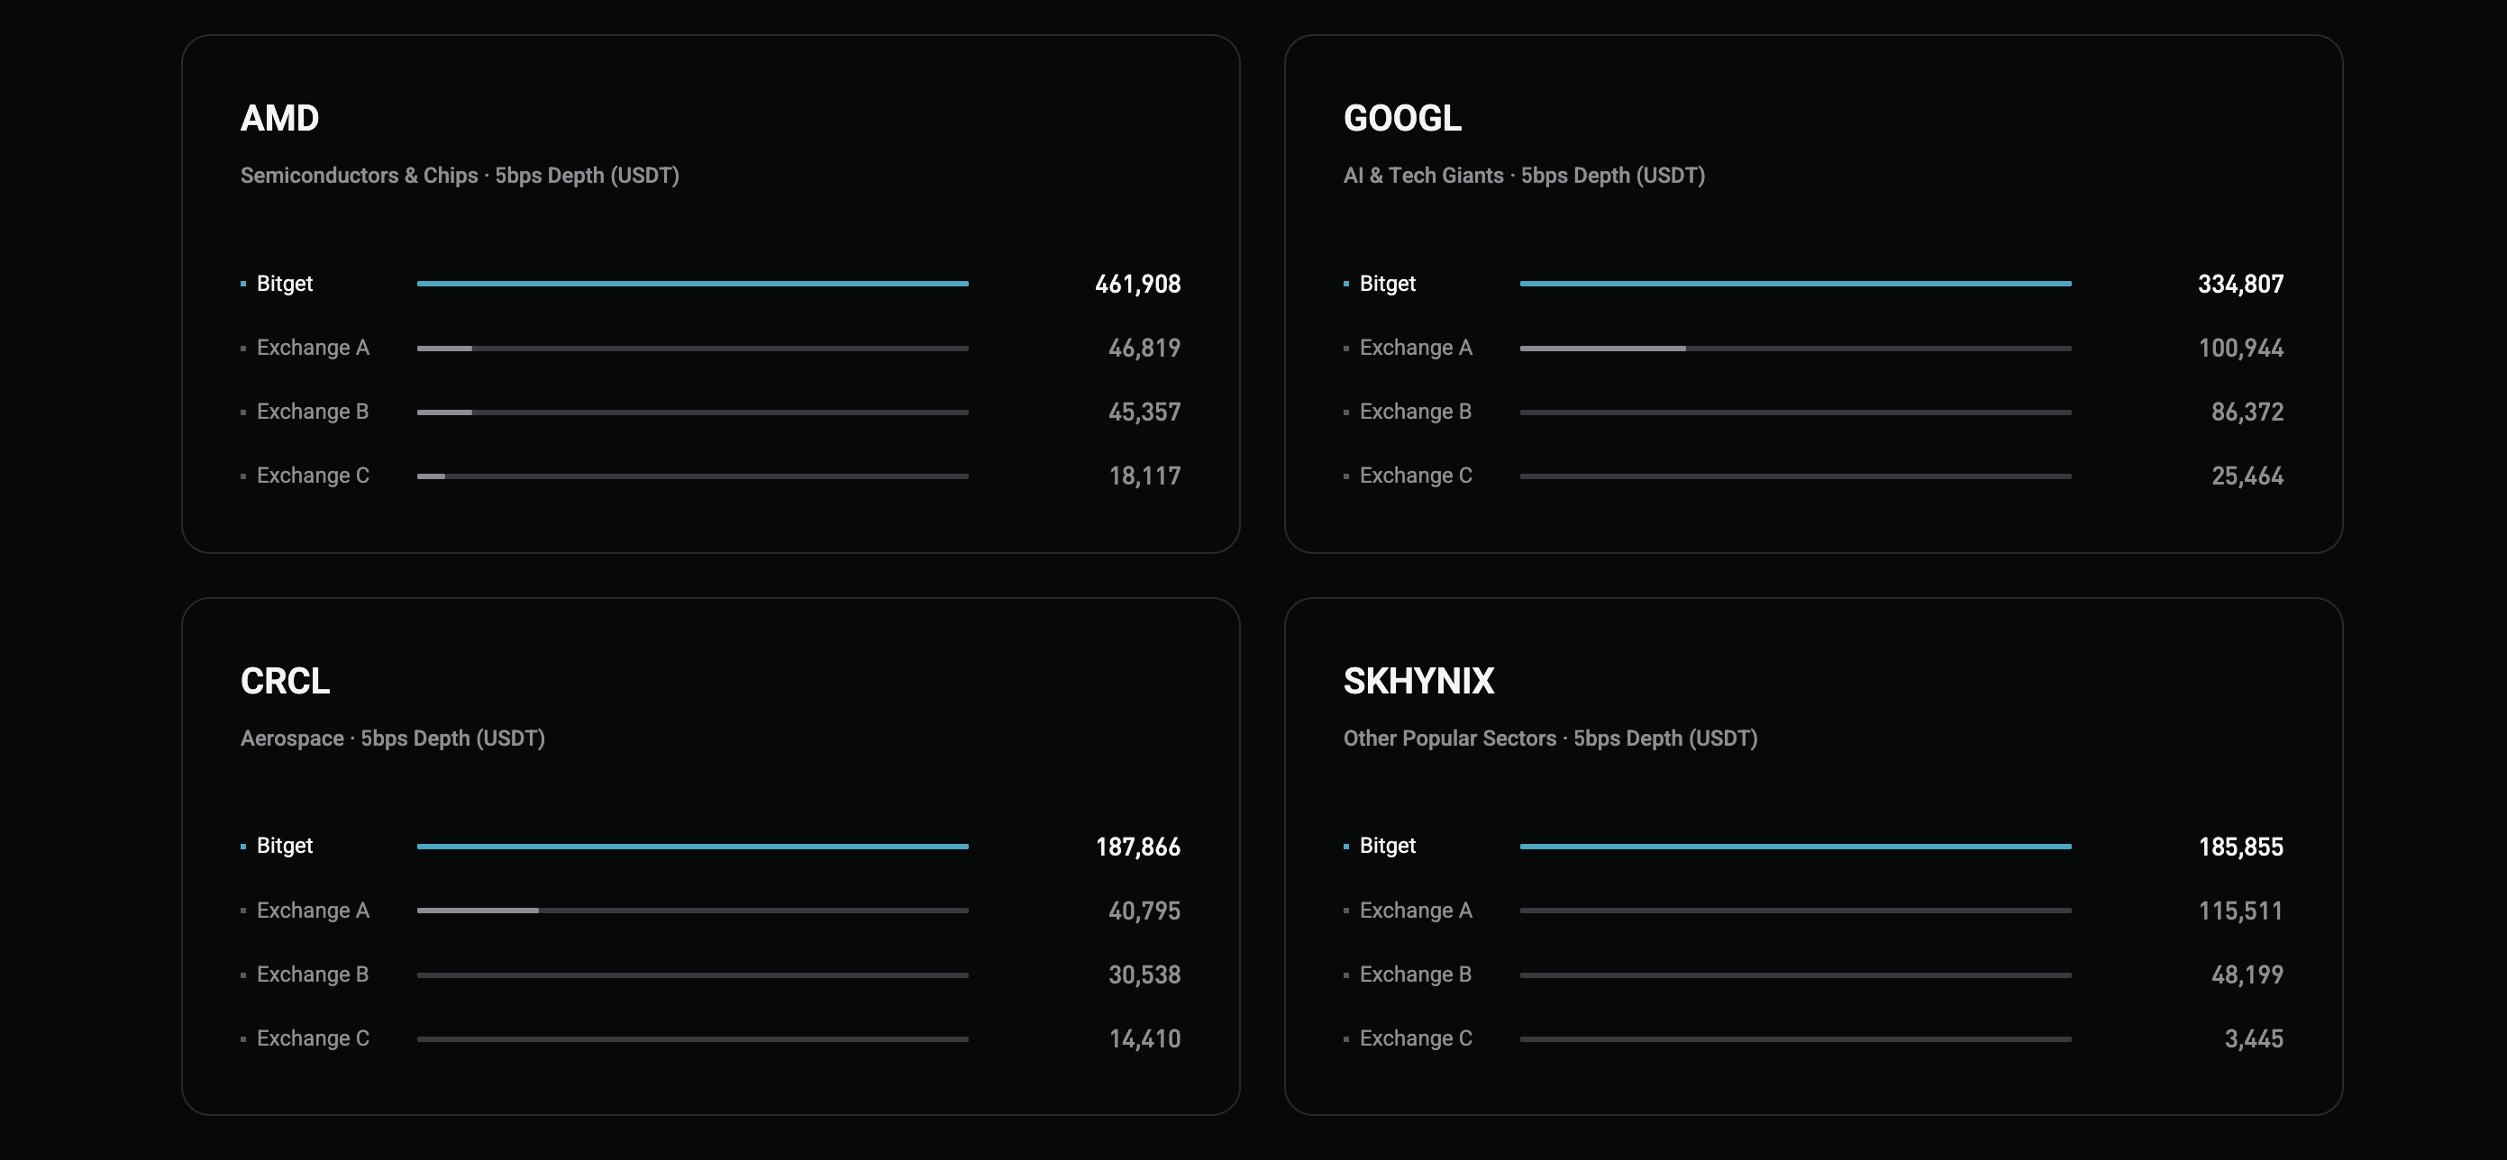The width and height of the screenshot is (2507, 1160).
Task: Click Exchange A depth bar in AMD card
Action: coord(693,347)
